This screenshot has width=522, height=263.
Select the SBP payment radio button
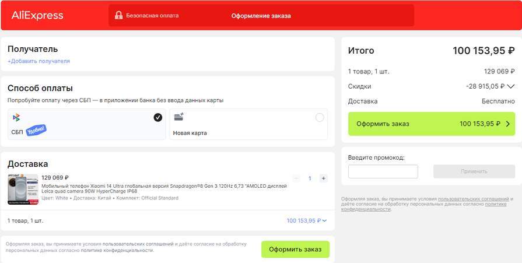(158, 118)
